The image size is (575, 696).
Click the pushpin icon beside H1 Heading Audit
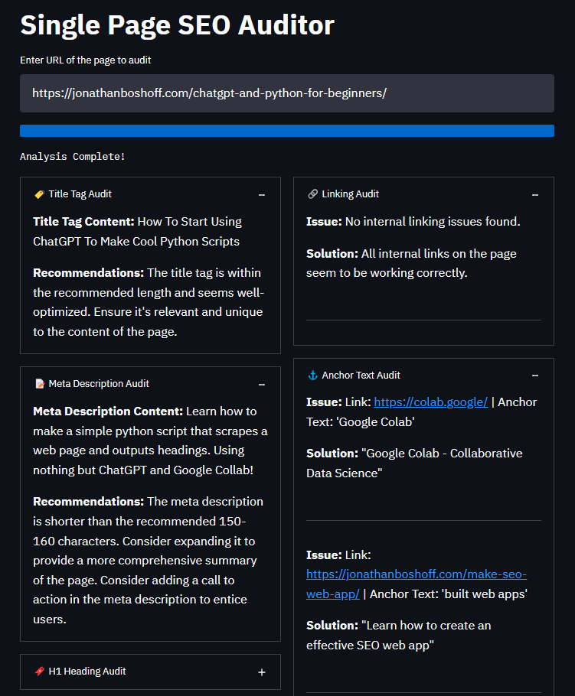tap(41, 671)
